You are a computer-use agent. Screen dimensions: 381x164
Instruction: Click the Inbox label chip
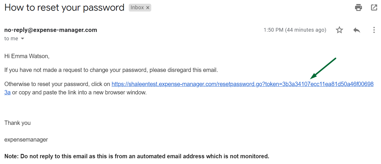point(137,8)
